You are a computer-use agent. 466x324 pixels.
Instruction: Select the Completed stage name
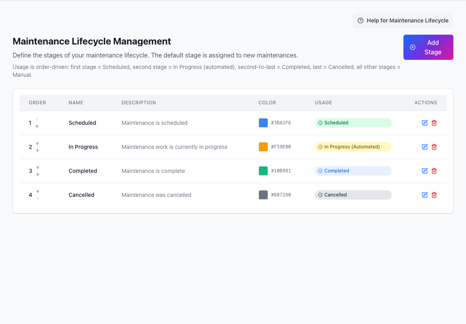click(x=83, y=171)
